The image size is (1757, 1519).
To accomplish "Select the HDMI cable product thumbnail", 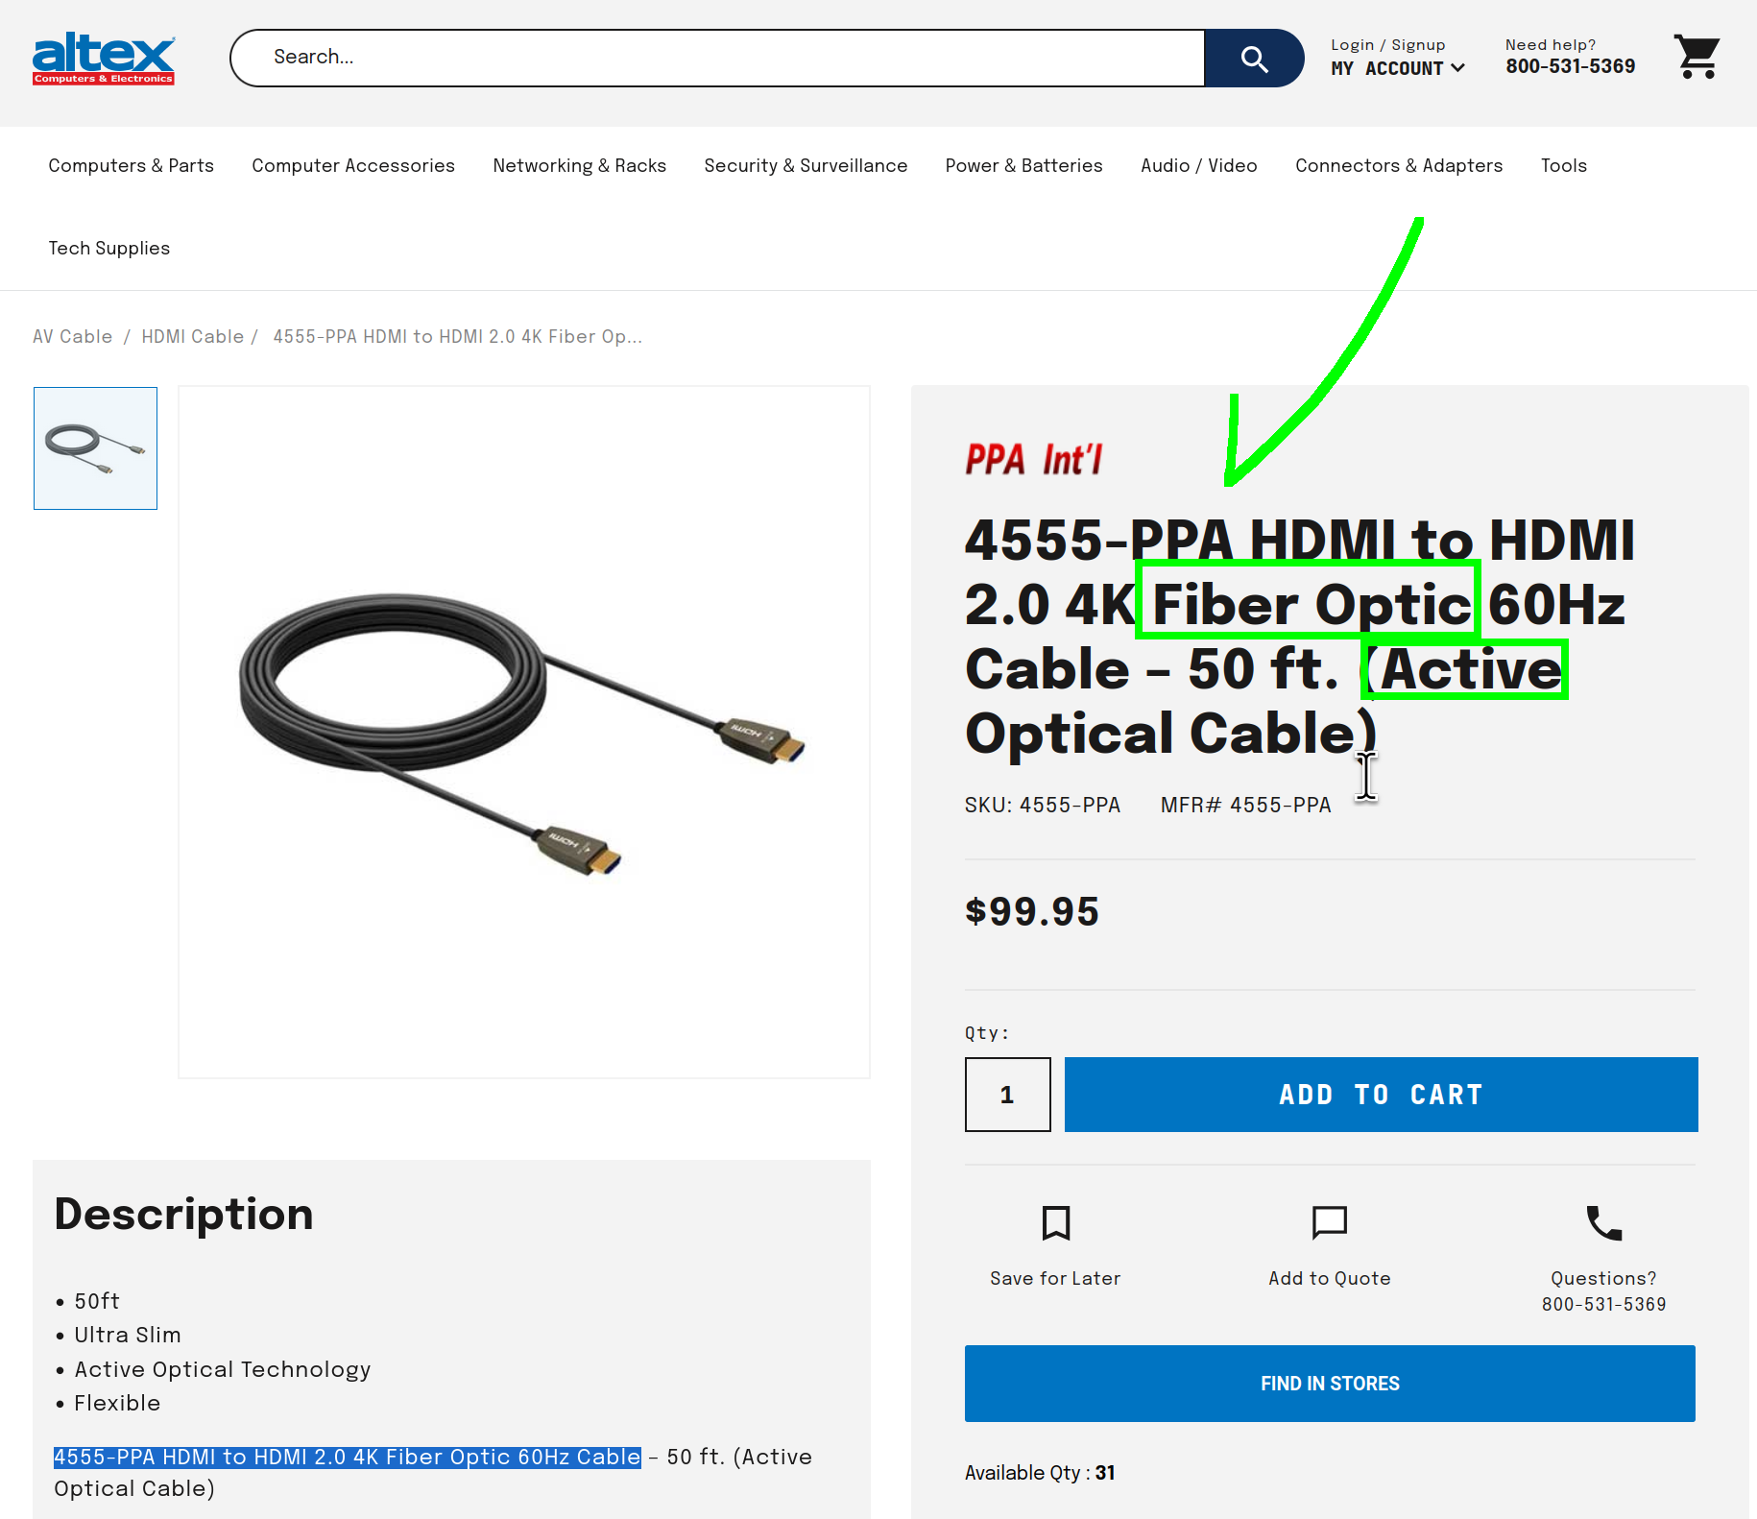I will click(x=95, y=448).
